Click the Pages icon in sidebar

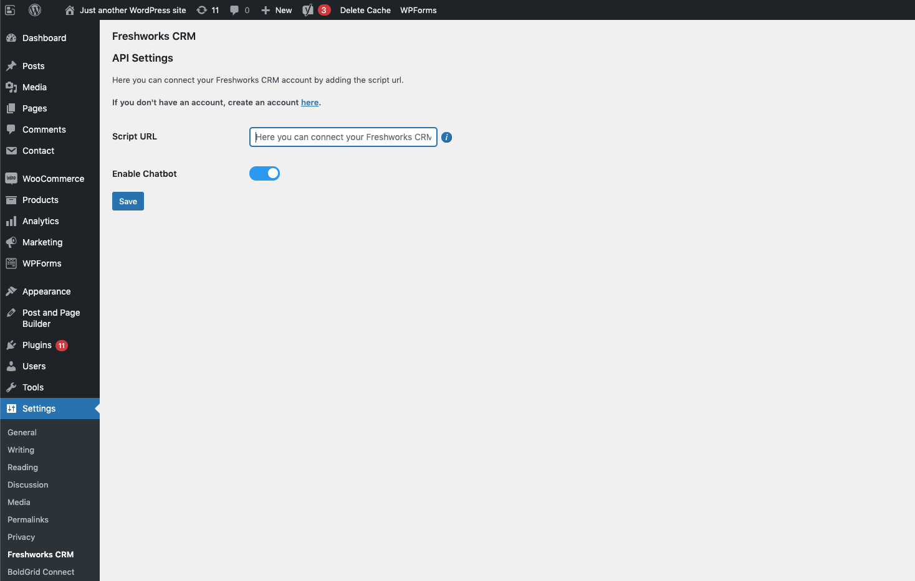point(11,108)
